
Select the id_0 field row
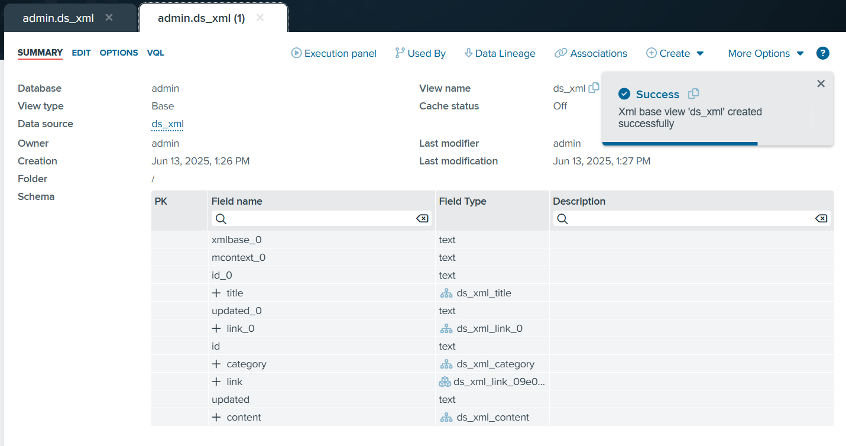click(492, 275)
